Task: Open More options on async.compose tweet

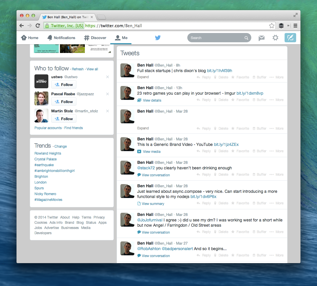Action: tap(276, 203)
